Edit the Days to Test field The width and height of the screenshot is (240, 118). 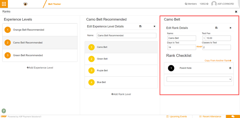tap(182, 47)
